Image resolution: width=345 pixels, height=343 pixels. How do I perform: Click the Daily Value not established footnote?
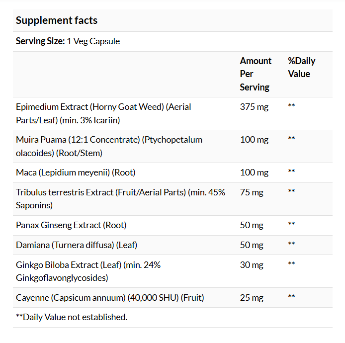click(x=72, y=317)
